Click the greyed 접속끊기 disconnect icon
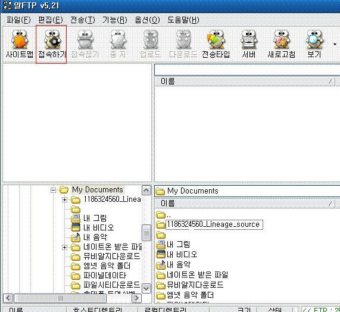Screen dimensions: 340x312 [x=85, y=44]
